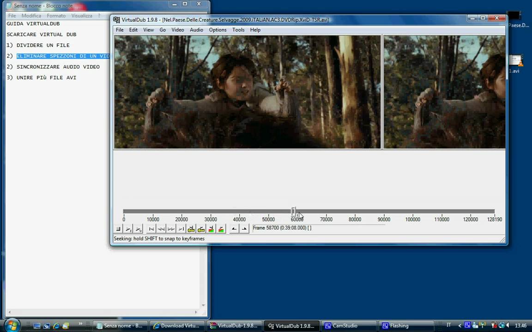This screenshot has width=532, height=332.
Task: Open the Options menu in VirtualDub
Action: (x=218, y=30)
